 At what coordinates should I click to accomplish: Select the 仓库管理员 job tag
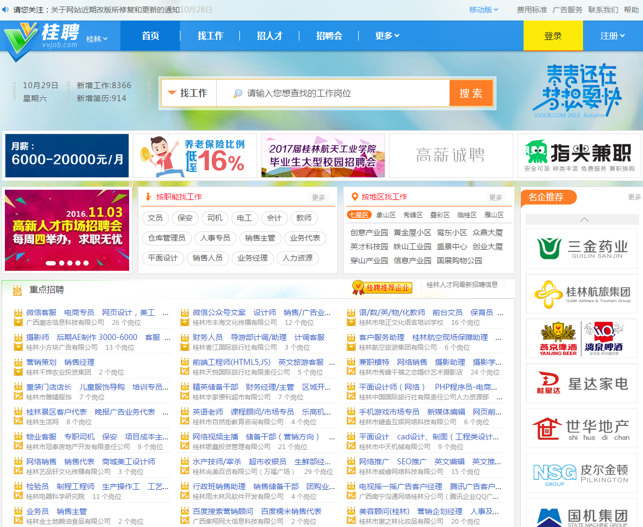(166, 238)
